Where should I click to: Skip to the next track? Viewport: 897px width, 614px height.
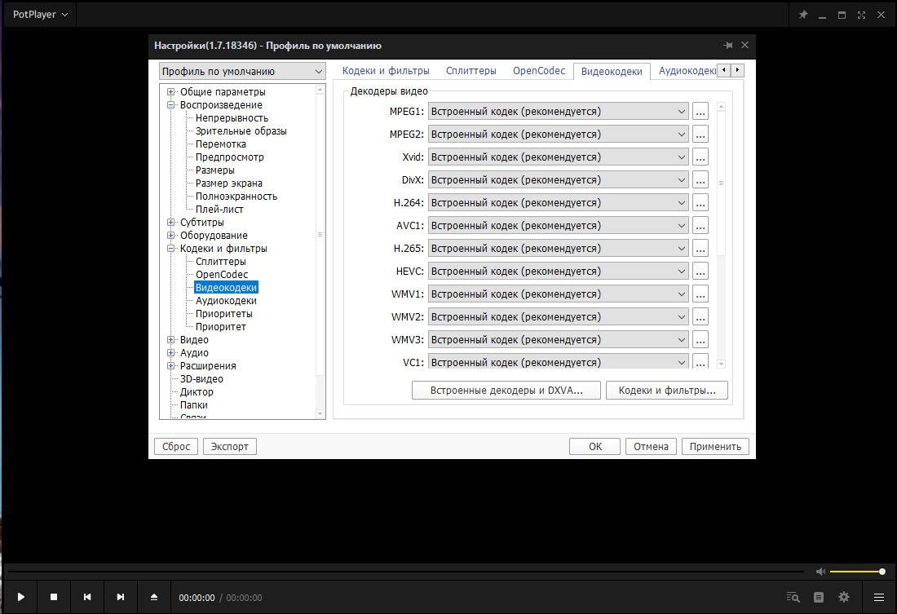(x=120, y=597)
